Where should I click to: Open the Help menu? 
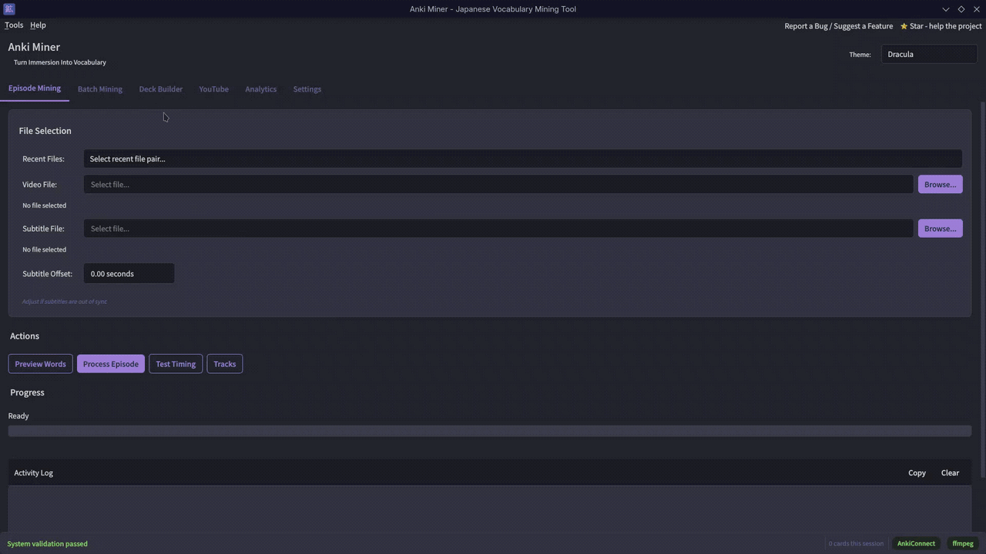tap(38, 25)
